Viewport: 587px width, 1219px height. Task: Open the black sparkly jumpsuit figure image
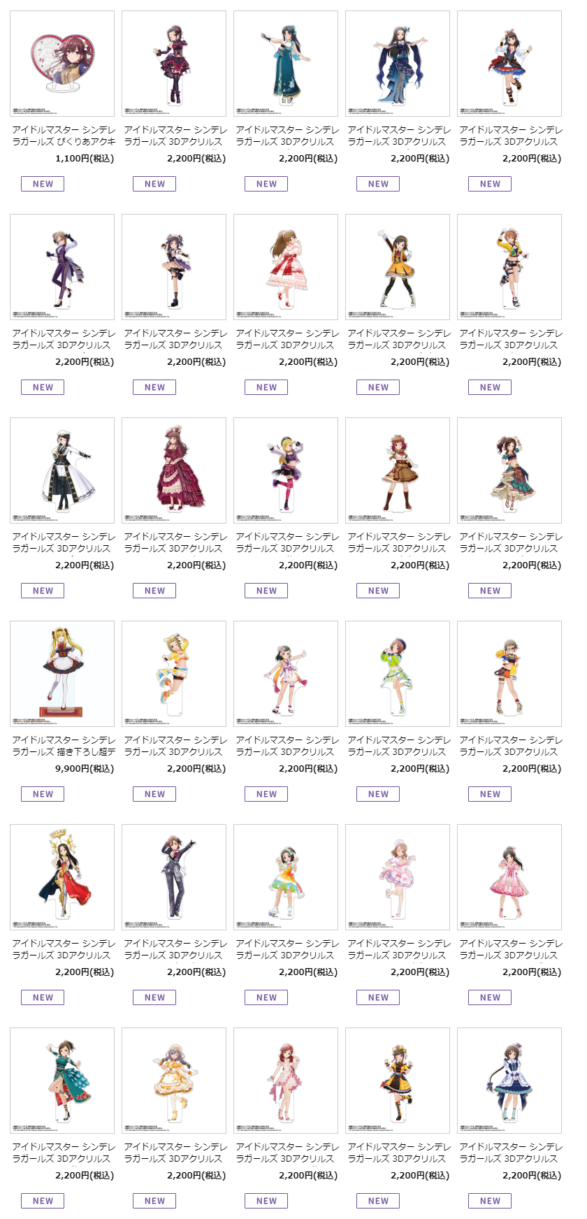point(174,877)
